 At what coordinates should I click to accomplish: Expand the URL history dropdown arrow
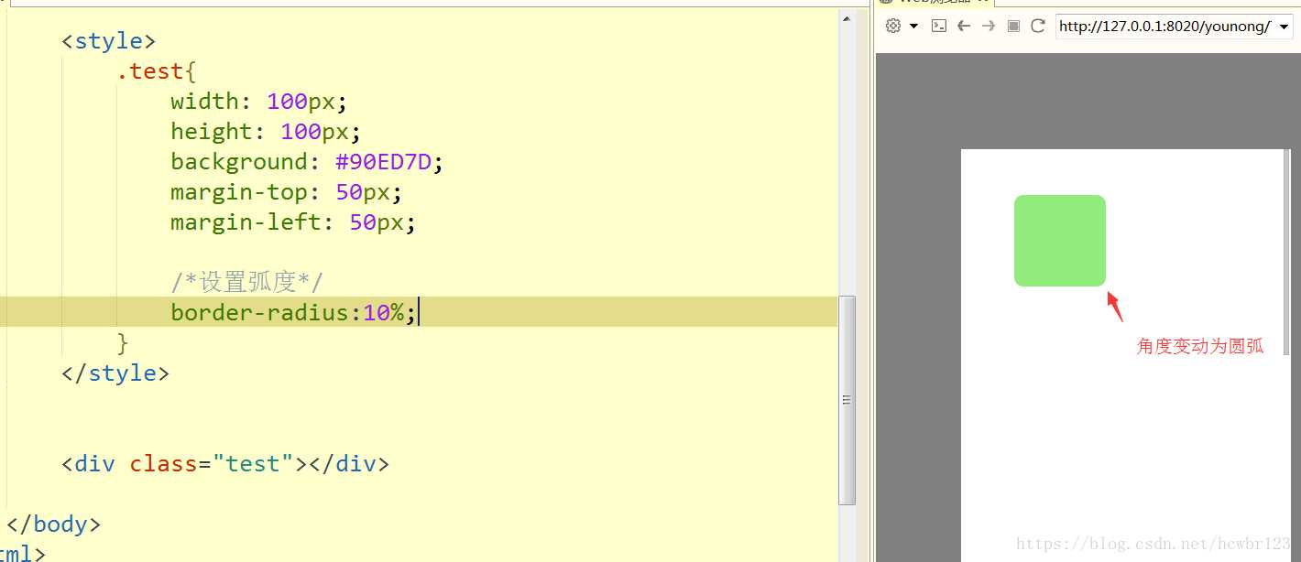pyautogui.click(x=1284, y=27)
